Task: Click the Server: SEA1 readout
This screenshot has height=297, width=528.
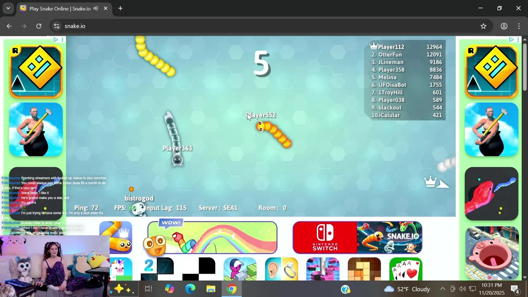Action: 218,208
